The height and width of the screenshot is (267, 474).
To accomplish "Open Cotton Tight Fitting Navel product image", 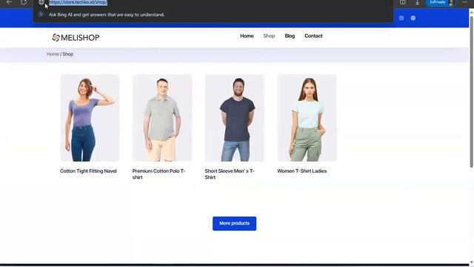I will pyautogui.click(x=90, y=118).
